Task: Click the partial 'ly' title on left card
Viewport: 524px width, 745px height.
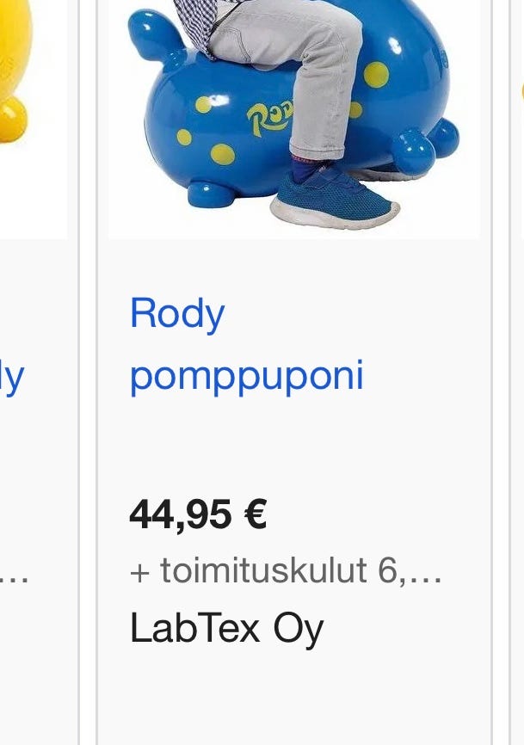Action: [x=12, y=377]
